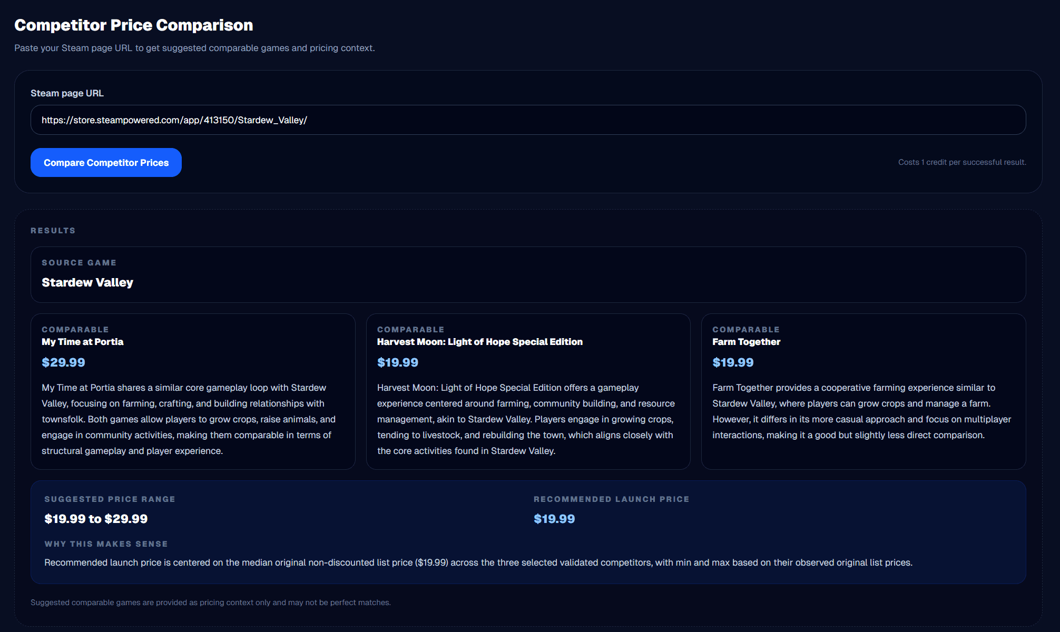
Task: Click the Steam page URL label
Action: (x=67, y=93)
